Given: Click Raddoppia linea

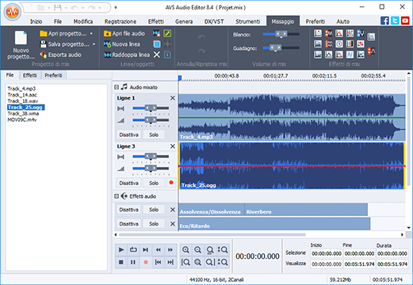Looking at the screenshot, I should [x=127, y=55].
